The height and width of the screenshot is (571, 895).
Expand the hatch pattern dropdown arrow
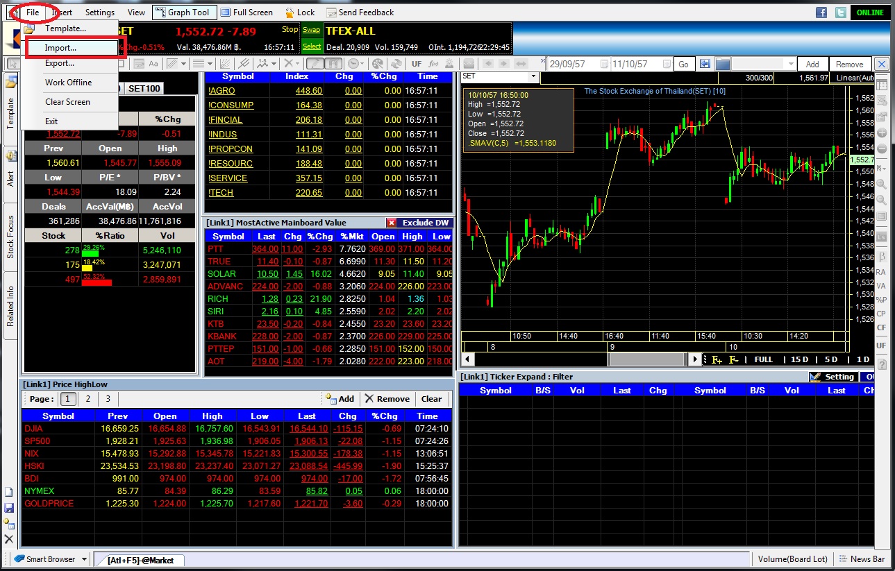point(183,64)
